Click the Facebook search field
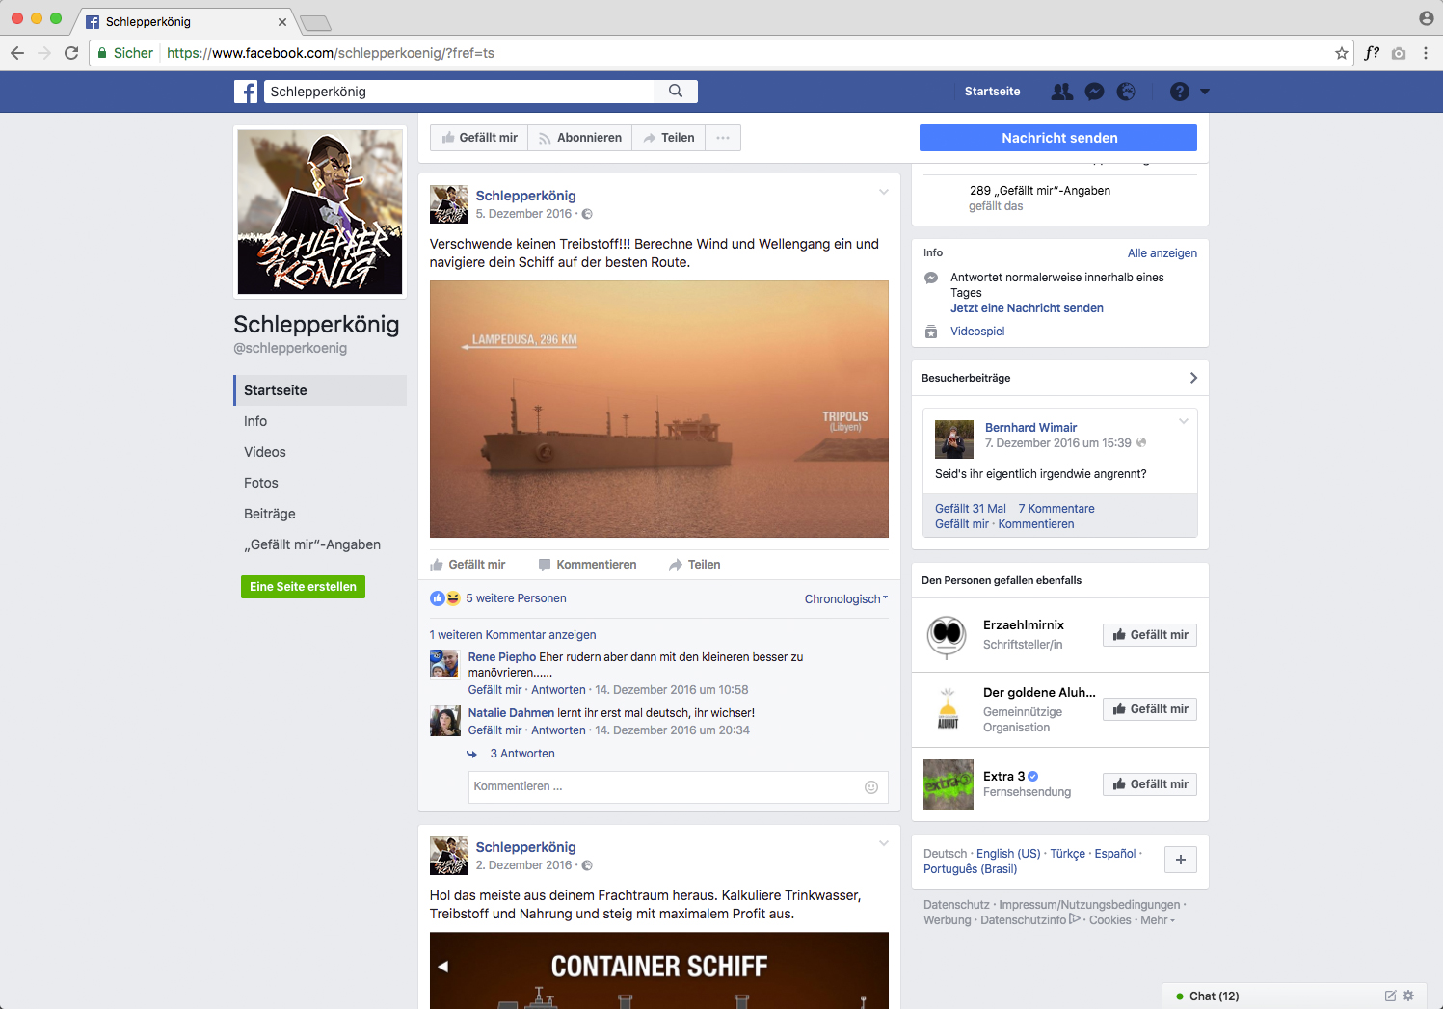Screen dimensions: 1443x1009 pos(459,92)
